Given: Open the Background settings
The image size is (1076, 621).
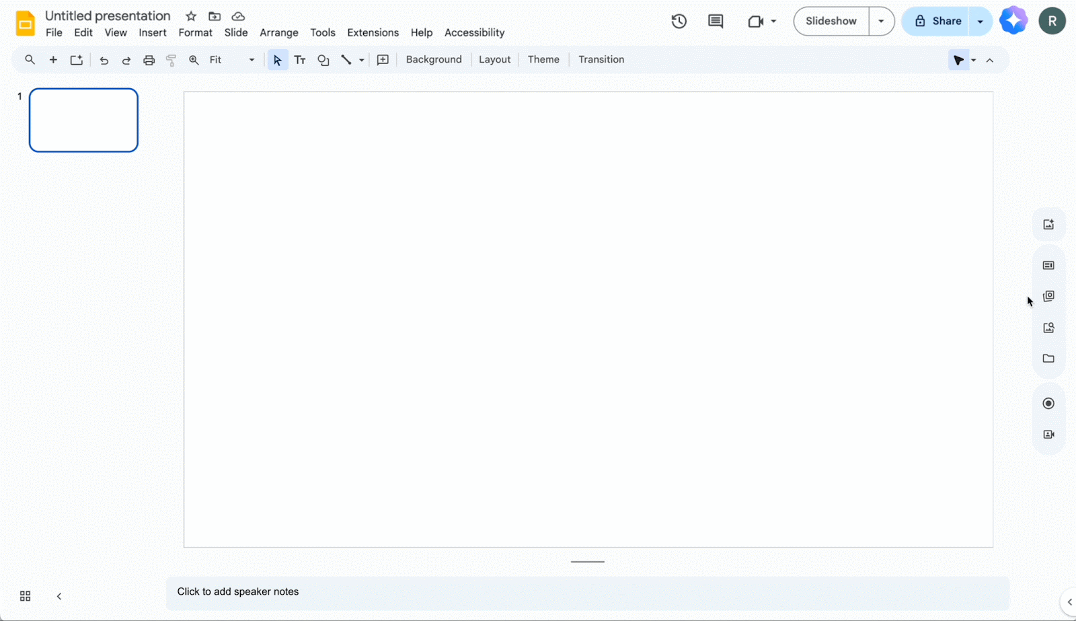Looking at the screenshot, I should (x=434, y=59).
